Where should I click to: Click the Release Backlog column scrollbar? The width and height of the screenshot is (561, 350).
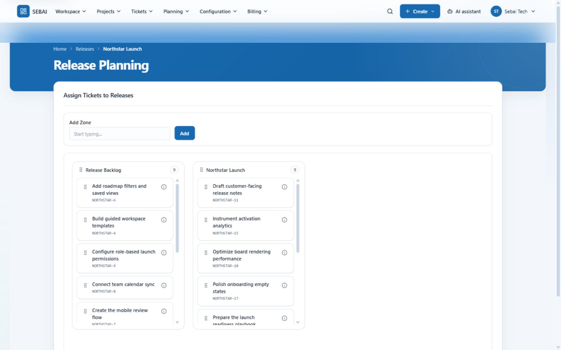click(x=177, y=218)
